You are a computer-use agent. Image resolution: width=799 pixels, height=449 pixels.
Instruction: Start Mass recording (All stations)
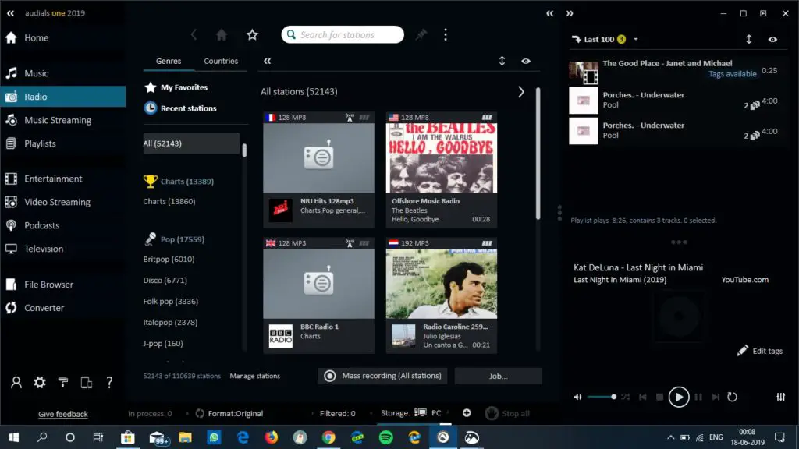point(382,376)
